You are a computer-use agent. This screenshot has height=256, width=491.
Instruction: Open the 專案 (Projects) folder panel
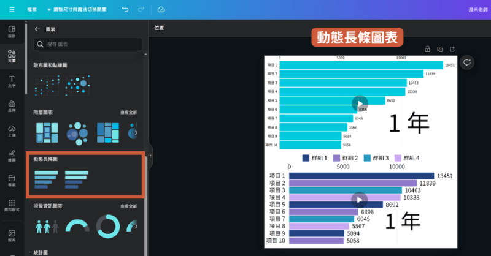coord(12,181)
